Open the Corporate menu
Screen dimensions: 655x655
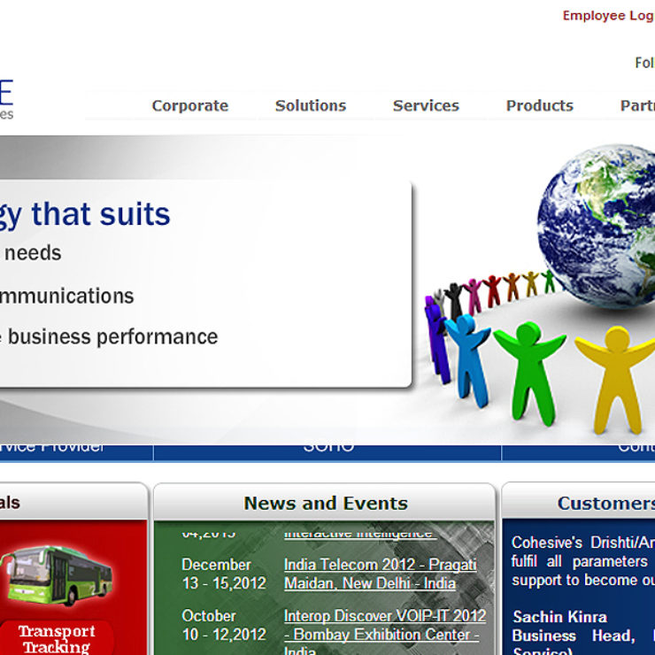click(x=189, y=105)
